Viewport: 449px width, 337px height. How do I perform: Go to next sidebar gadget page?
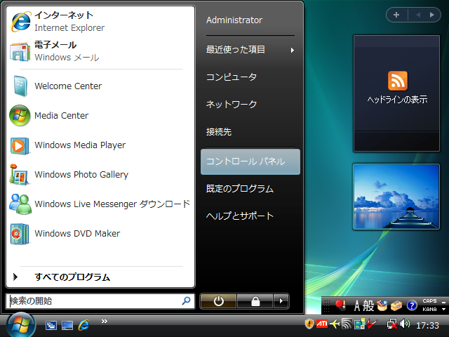(432, 15)
